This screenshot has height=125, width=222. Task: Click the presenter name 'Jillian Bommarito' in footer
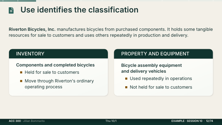point(34,121)
